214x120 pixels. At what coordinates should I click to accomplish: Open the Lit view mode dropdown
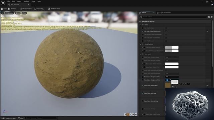(x=18, y=13)
